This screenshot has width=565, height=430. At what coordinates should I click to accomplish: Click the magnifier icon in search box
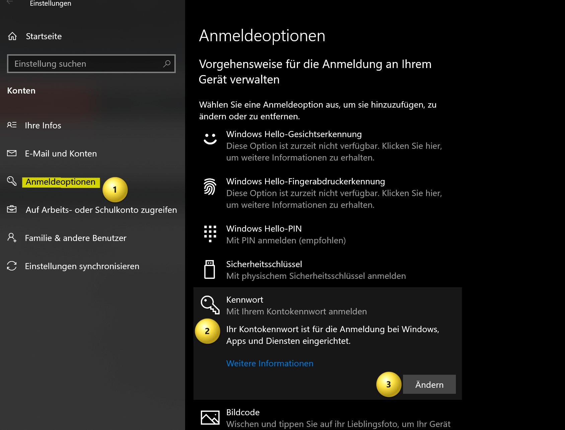tap(167, 64)
